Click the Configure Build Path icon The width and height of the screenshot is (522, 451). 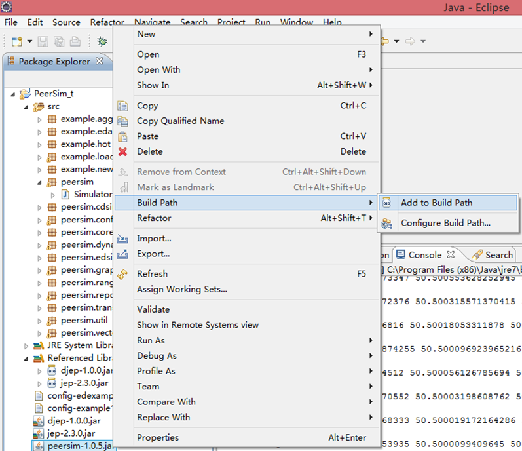coord(387,223)
